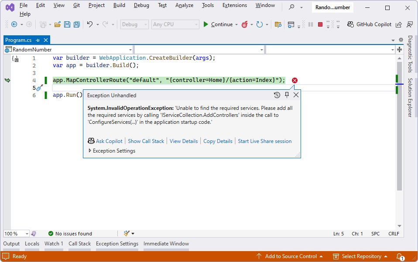Switch to the Exception Settings panel
The height and width of the screenshot is (262, 418).
tap(117, 244)
